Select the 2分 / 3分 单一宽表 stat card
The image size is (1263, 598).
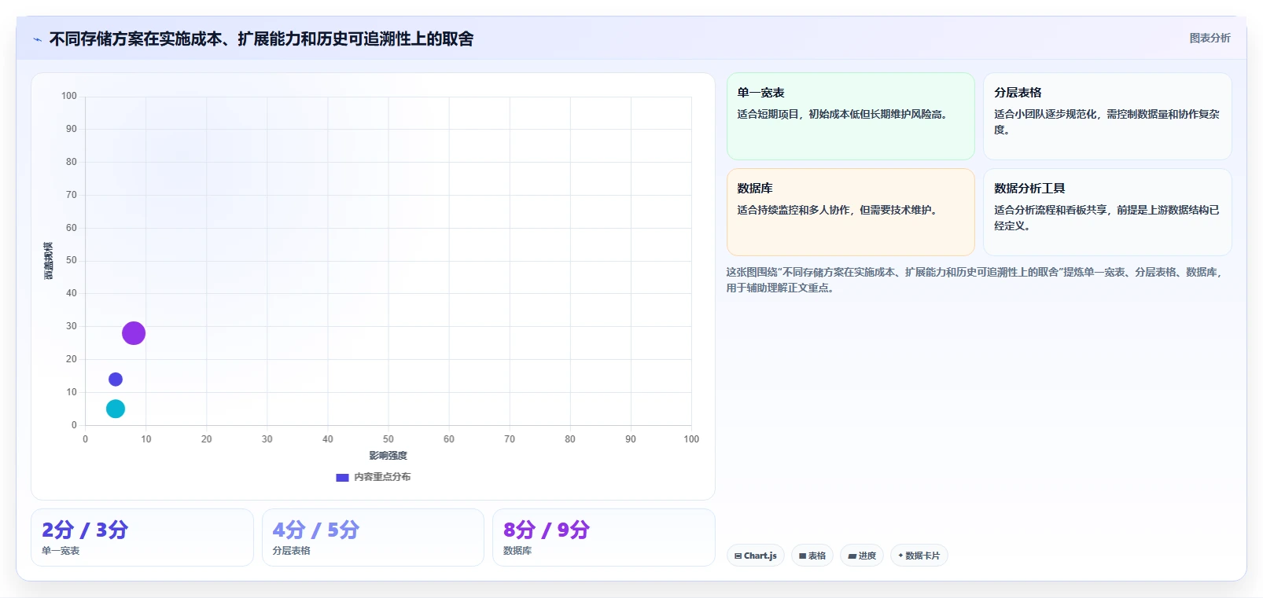click(x=142, y=537)
